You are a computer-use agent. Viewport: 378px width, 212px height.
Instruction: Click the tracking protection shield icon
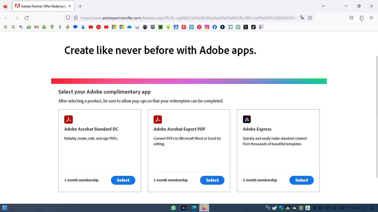point(68,18)
